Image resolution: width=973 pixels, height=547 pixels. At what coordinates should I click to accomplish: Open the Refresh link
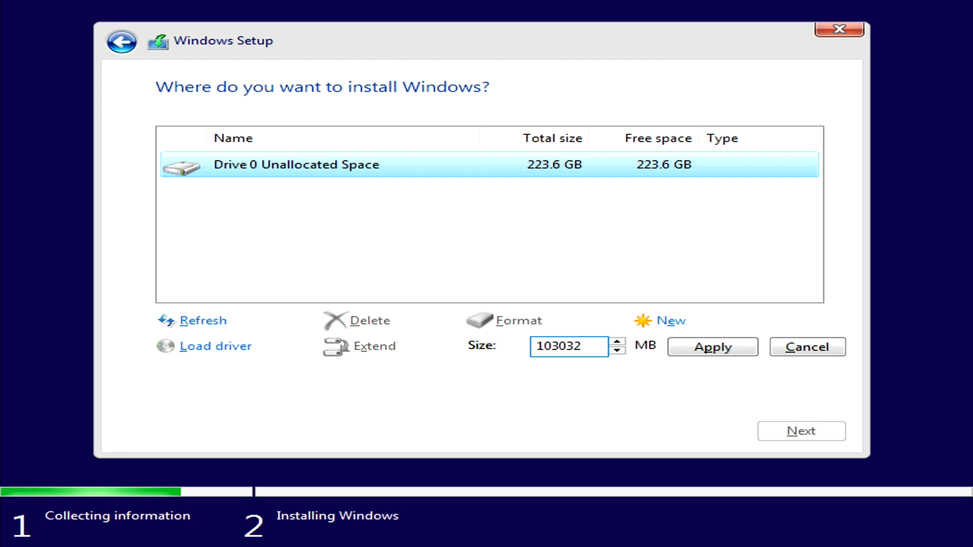pyautogui.click(x=203, y=321)
